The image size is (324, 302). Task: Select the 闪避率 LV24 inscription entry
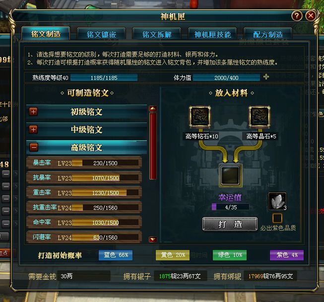84,238
